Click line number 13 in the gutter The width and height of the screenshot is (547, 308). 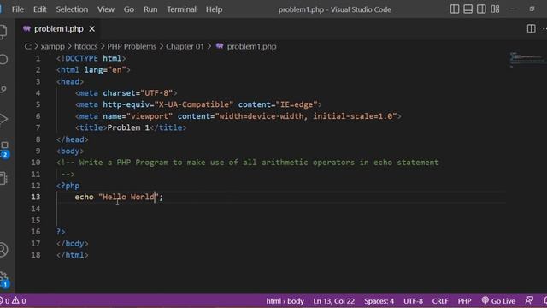[36, 197]
